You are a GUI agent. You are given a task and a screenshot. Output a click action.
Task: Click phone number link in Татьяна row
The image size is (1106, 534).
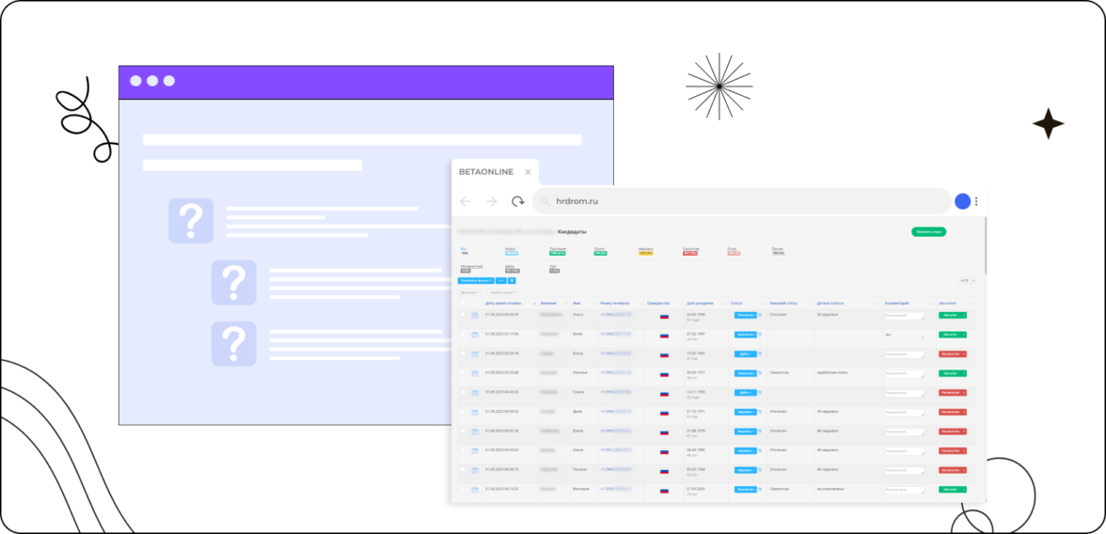(615, 469)
